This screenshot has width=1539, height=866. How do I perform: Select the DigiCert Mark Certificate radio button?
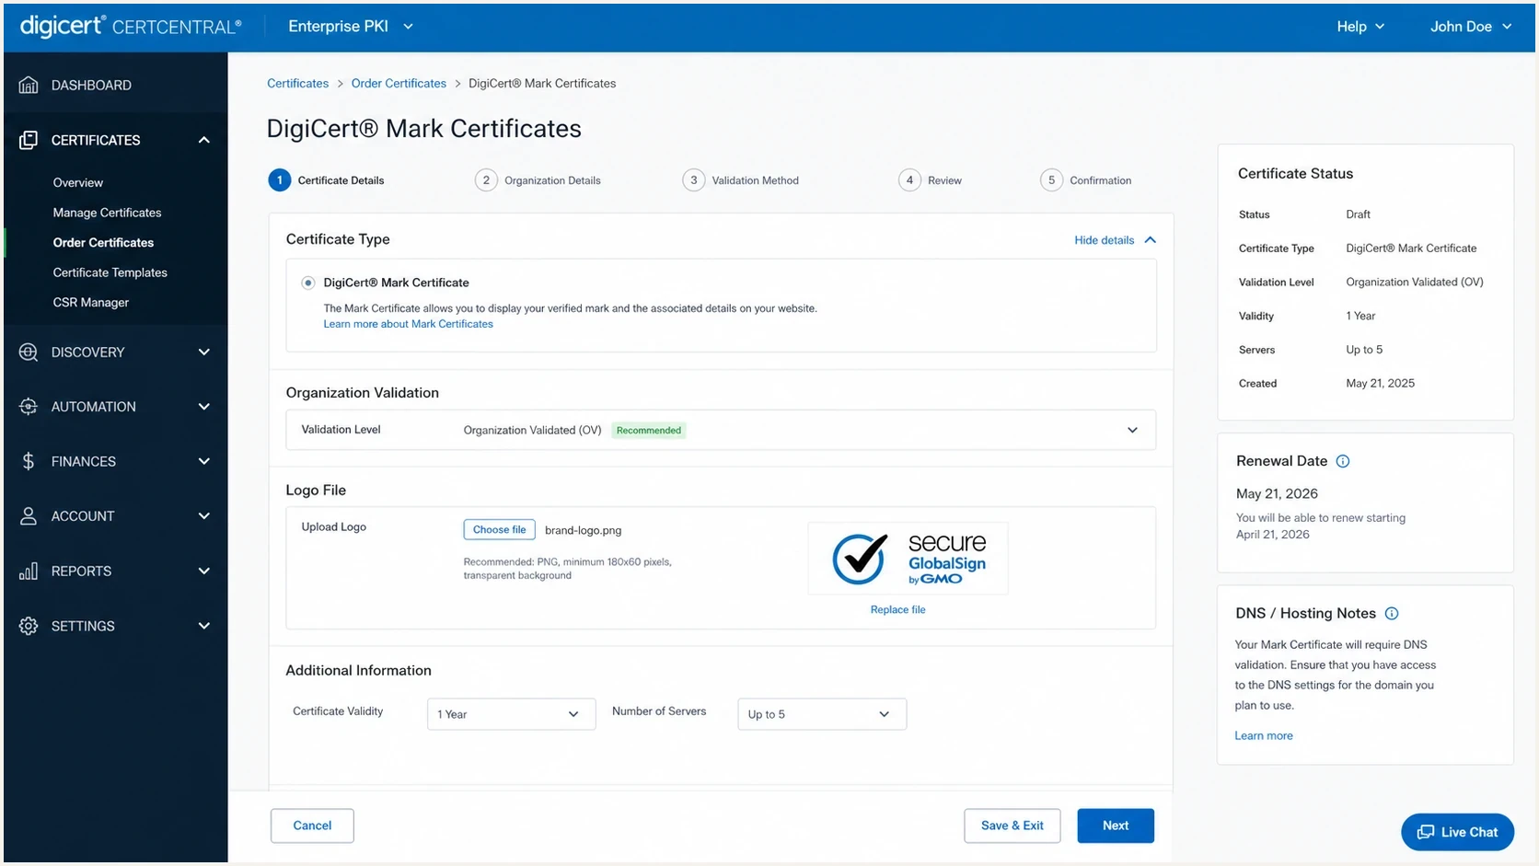pos(308,283)
